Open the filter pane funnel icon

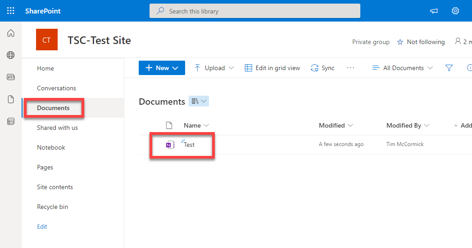pyautogui.click(x=449, y=68)
